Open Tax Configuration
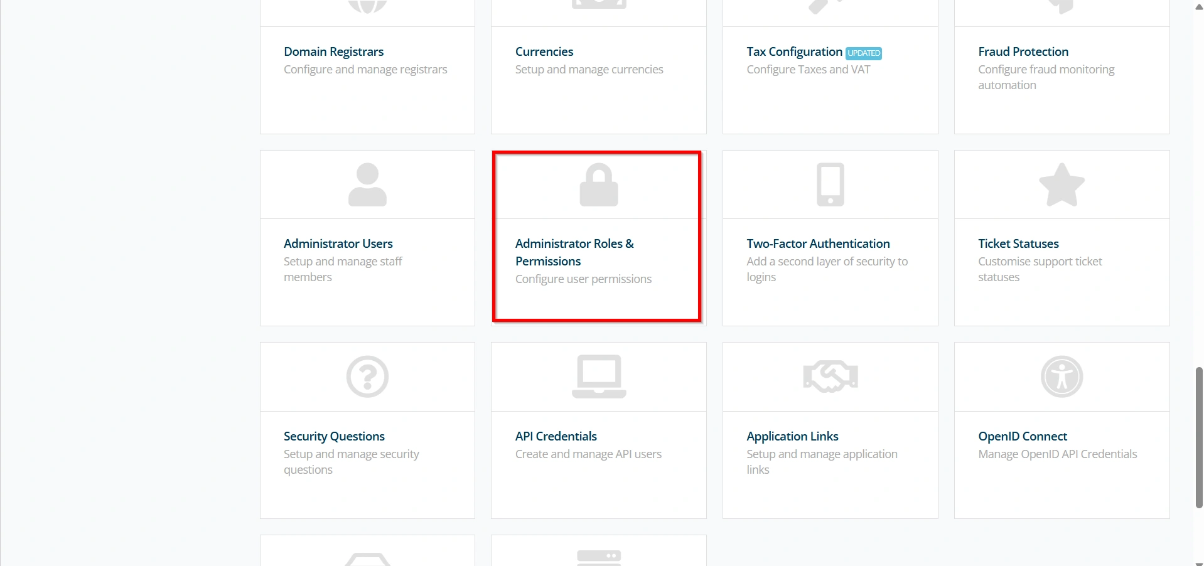The width and height of the screenshot is (1204, 566). [794, 51]
